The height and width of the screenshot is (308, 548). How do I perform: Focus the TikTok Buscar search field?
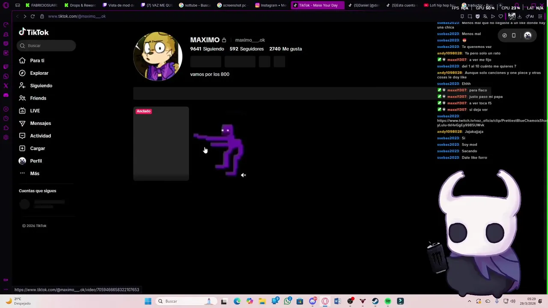[x=46, y=45]
